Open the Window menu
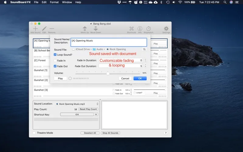Viewport: 243px width, 152px height. (67, 2)
